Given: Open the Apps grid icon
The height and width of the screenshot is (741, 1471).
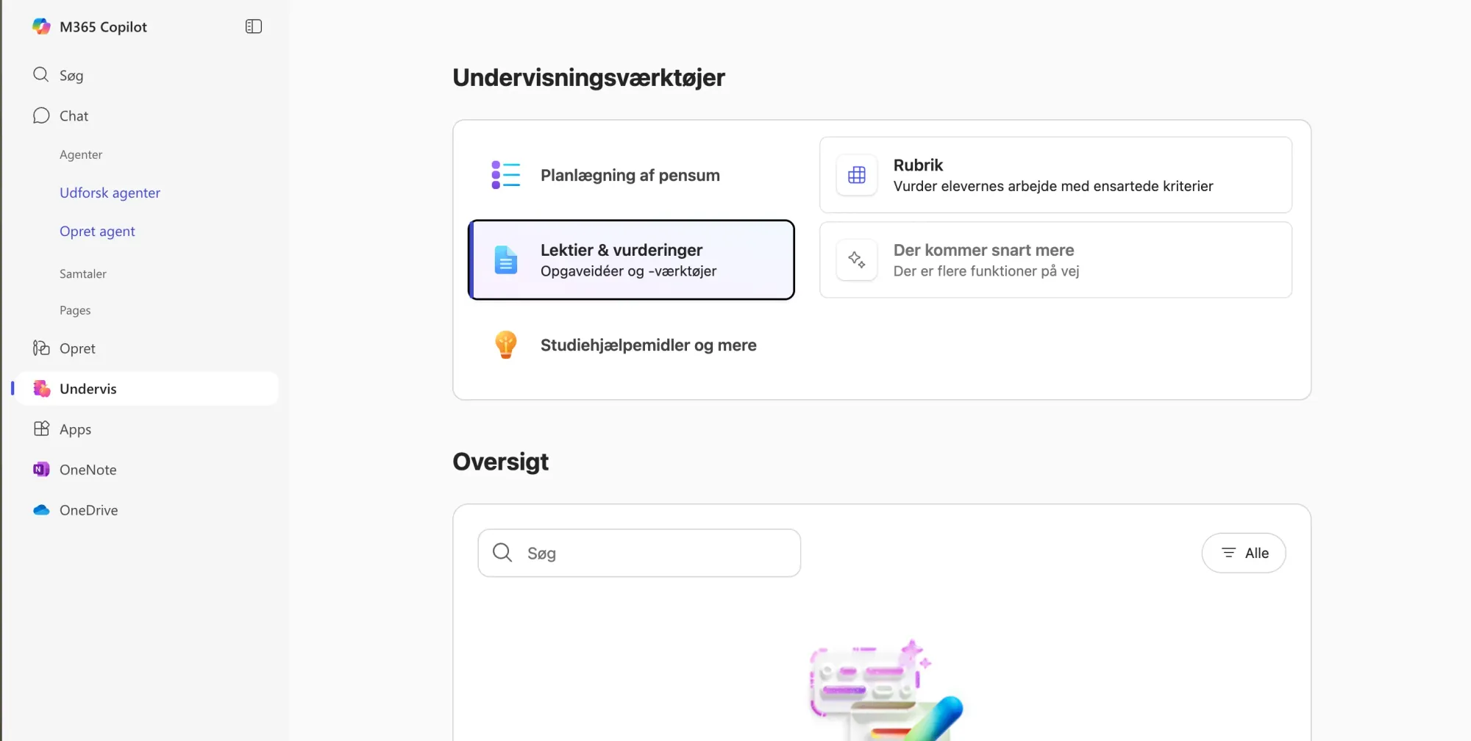Looking at the screenshot, I should [41, 429].
